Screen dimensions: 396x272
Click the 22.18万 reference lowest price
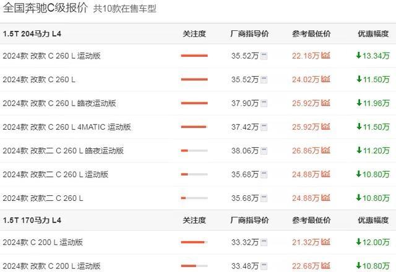pos(306,56)
